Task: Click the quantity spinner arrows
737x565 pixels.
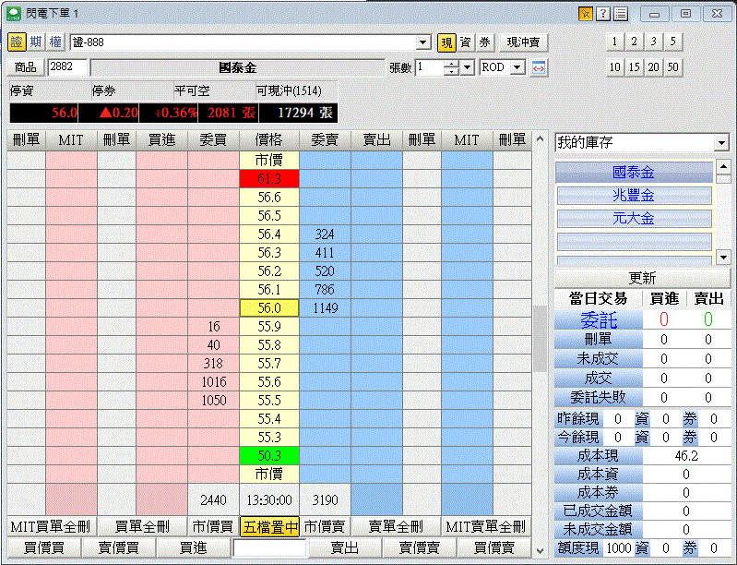Action: pyautogui.click(x=451, y=67)
